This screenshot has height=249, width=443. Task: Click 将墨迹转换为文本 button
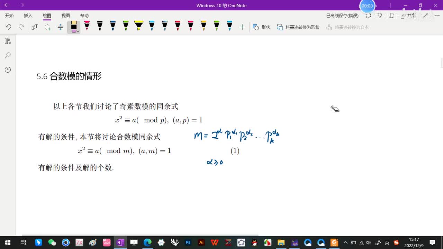pos(347,27)
